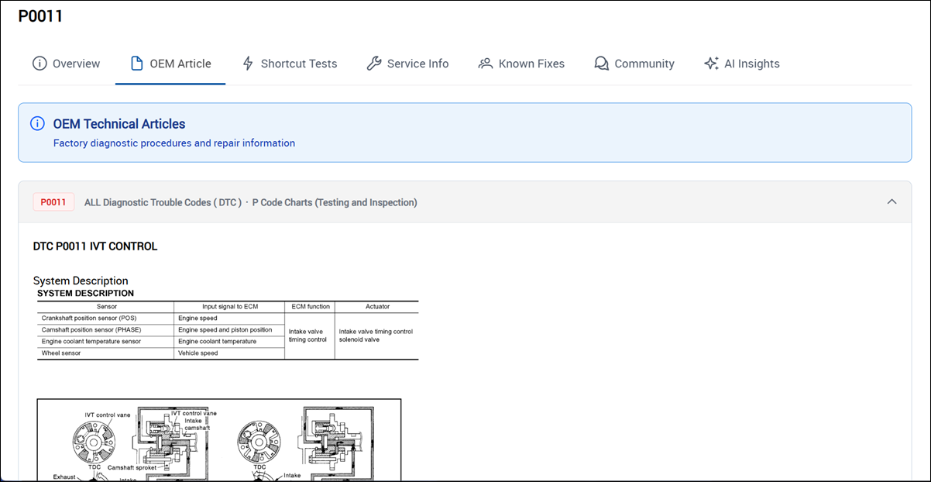
Task: Click the wrench icon beside Service Info
Action: pos(375,63)
